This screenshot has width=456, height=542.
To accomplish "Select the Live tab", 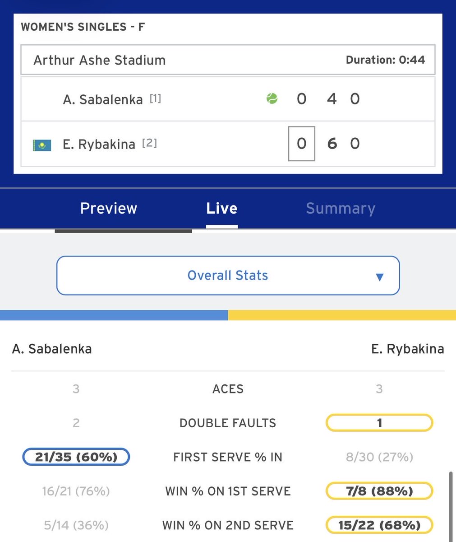I will click(222, 208).
